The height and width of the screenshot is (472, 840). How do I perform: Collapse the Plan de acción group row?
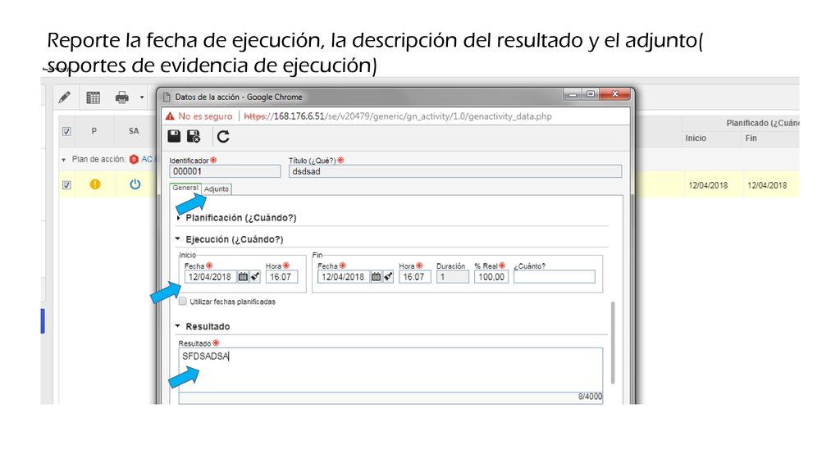point(64,160)
